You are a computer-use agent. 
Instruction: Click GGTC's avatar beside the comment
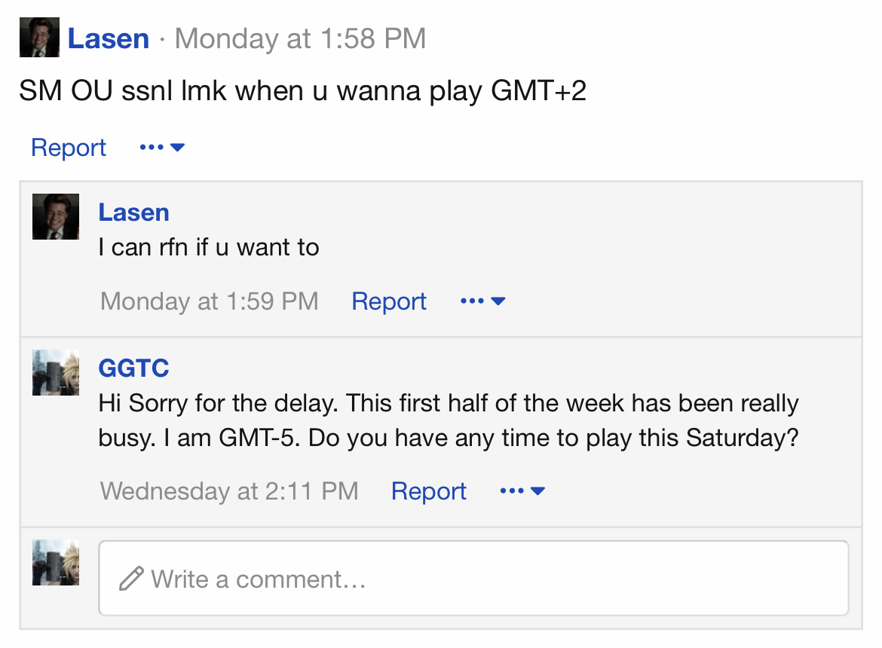point(56,373)
